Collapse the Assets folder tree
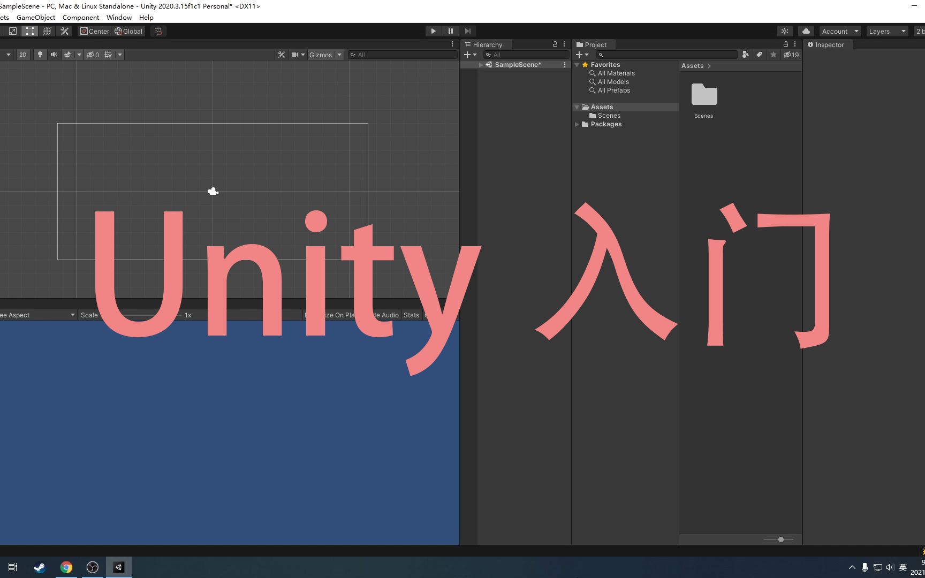925x578 pixels. tap(577, 107)
